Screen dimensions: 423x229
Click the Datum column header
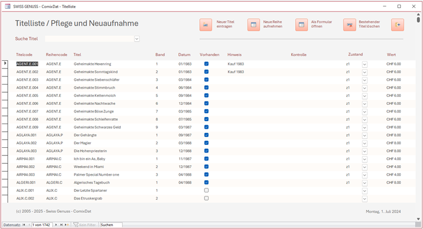coord(184,54)
